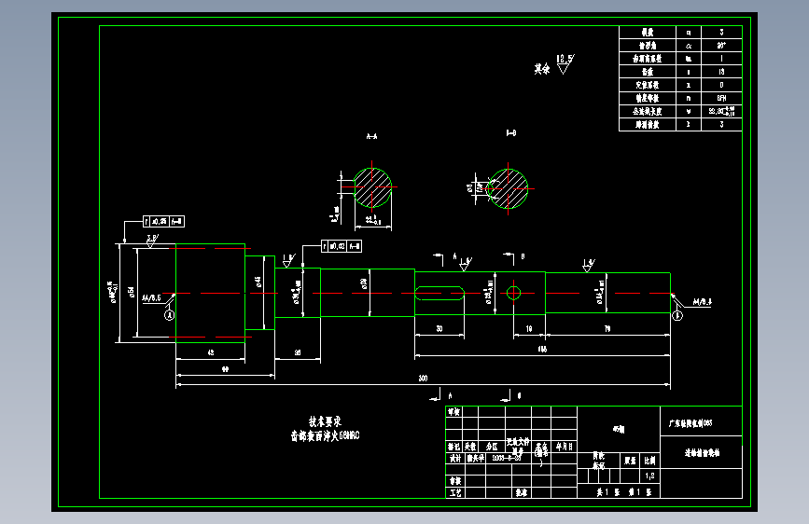Select the 1:2 scale cell in title block
The width and height of the screenshot is (809, 524).
649,476
